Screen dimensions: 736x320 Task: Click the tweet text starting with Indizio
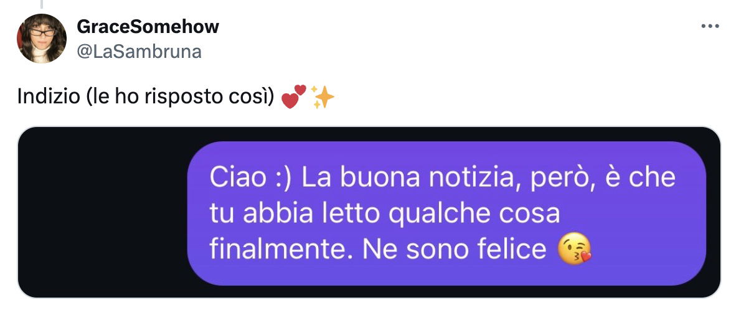(x=176, y=96)
